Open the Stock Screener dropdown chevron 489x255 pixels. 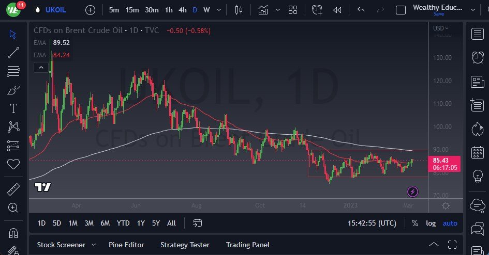coord(94,245)
